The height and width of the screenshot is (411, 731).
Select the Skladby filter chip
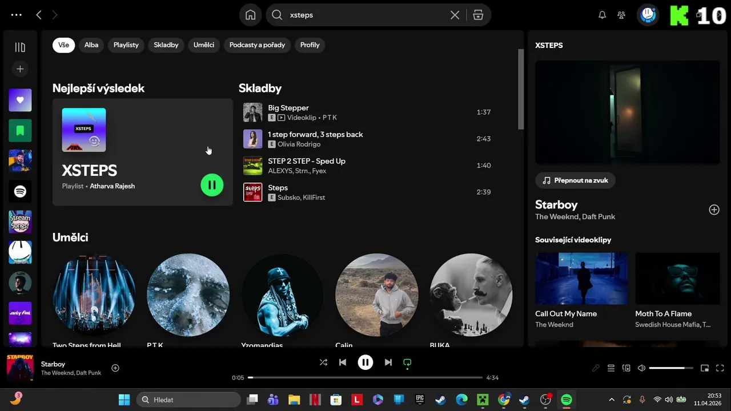pyautogui.click(x=166, y=45)
